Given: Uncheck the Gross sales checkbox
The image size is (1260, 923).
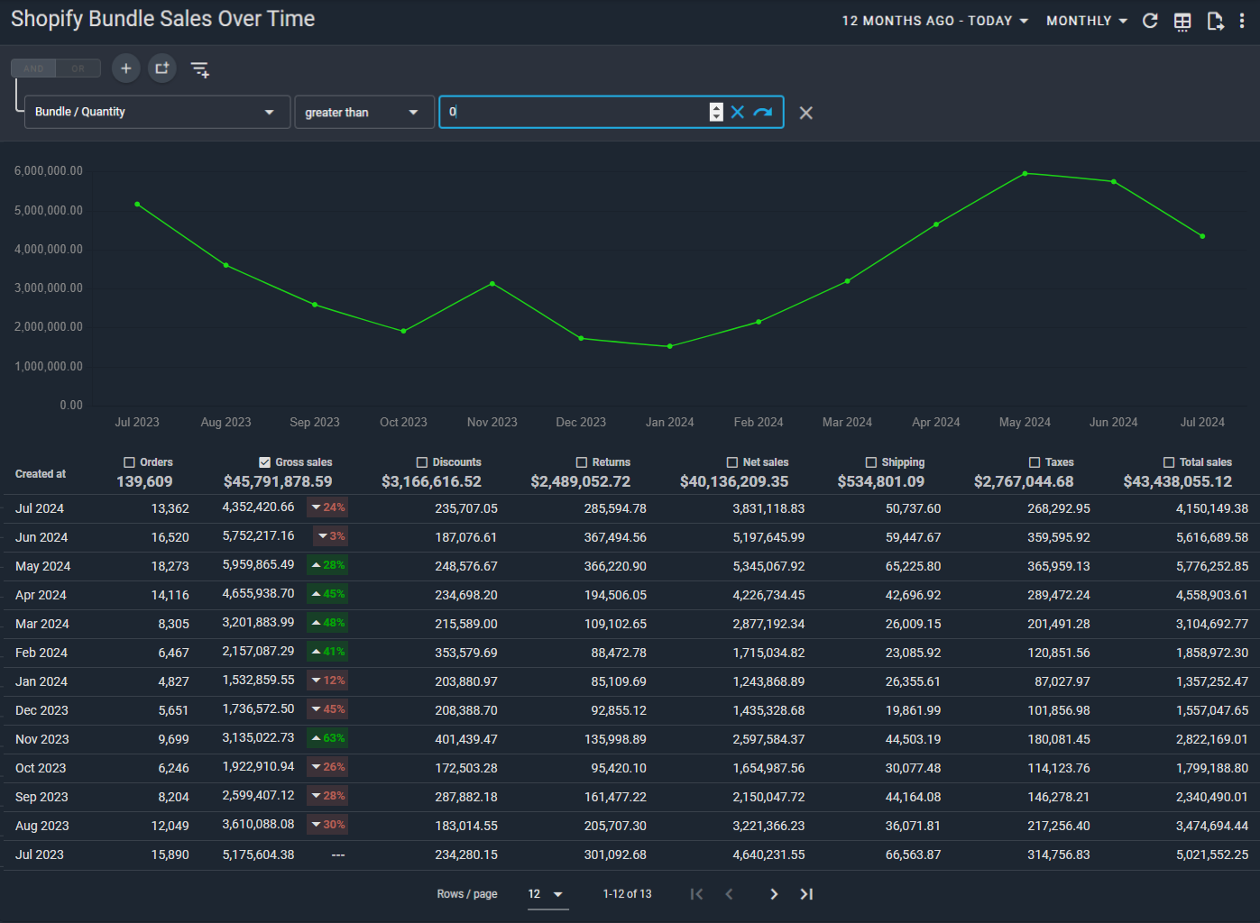Looking at the screenshot, I should pos(264,462).
